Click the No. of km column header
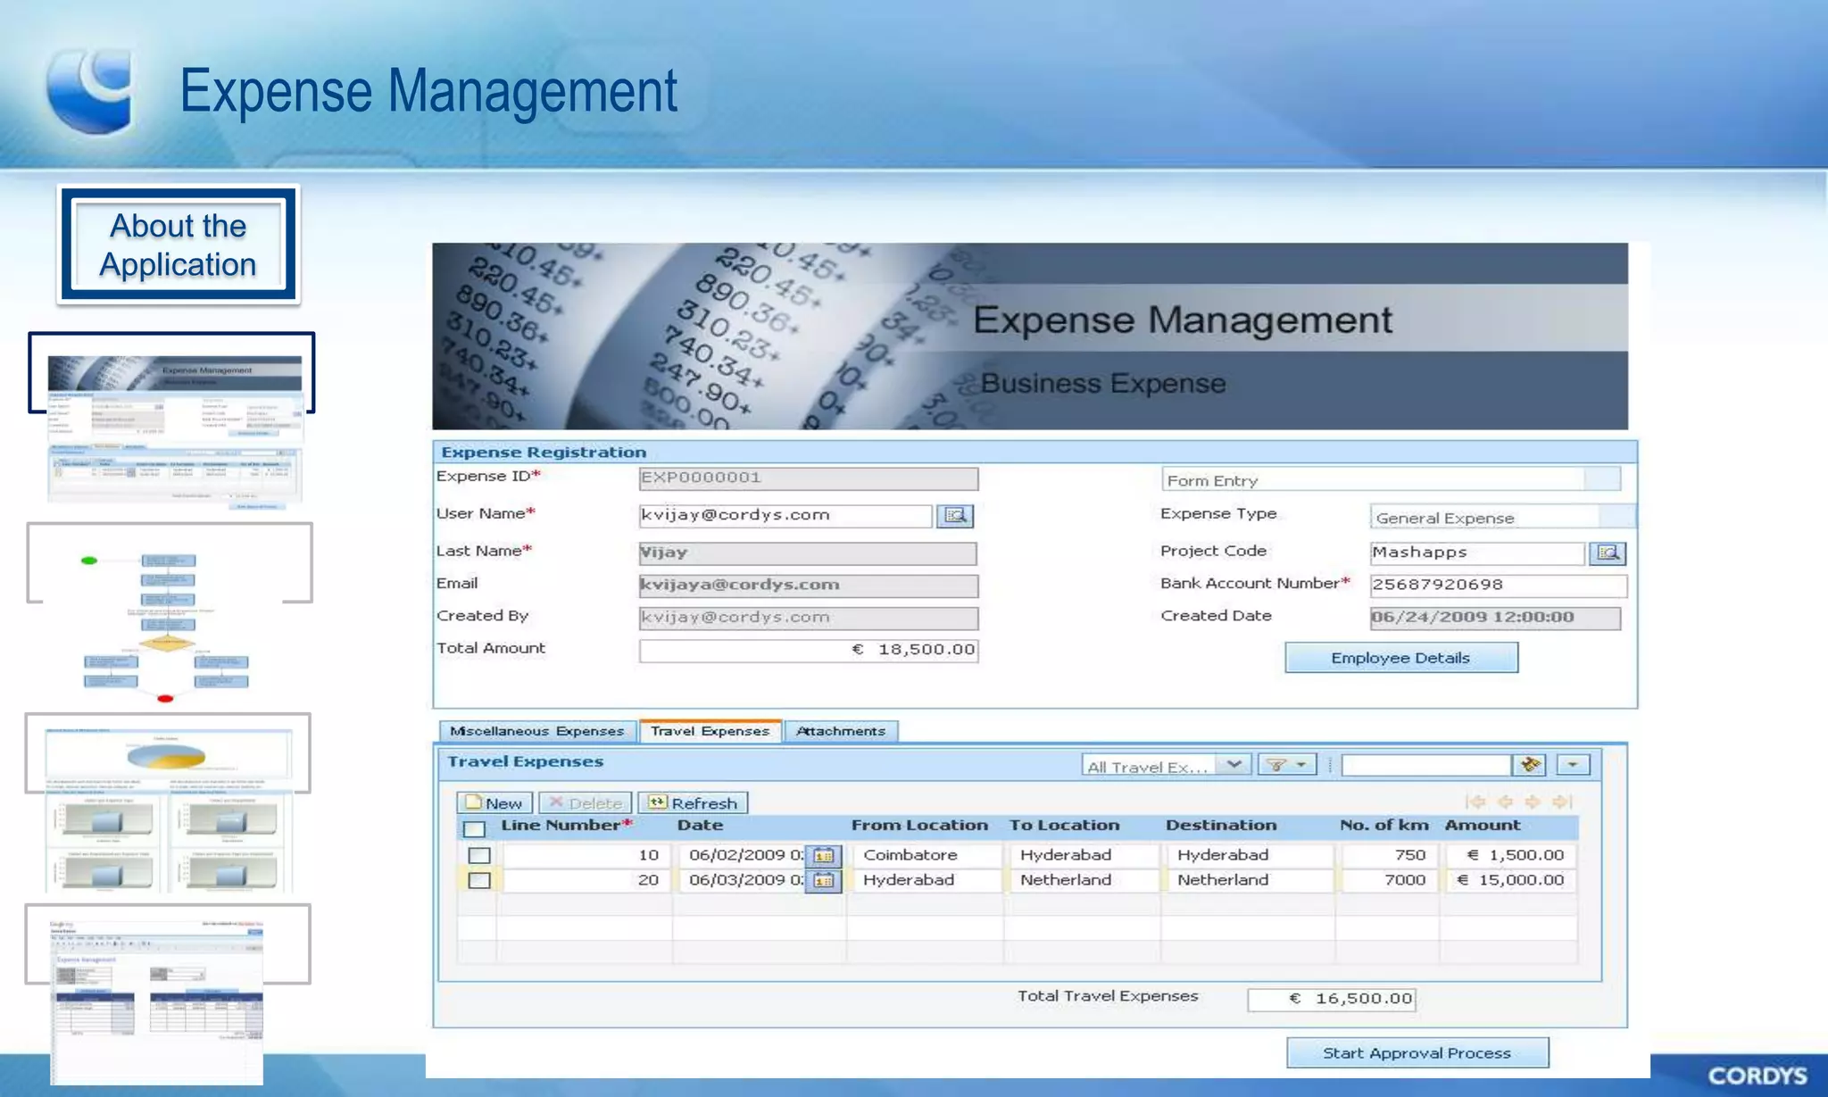Viewport: 1828px width, 1097px height. [1383, 826]
